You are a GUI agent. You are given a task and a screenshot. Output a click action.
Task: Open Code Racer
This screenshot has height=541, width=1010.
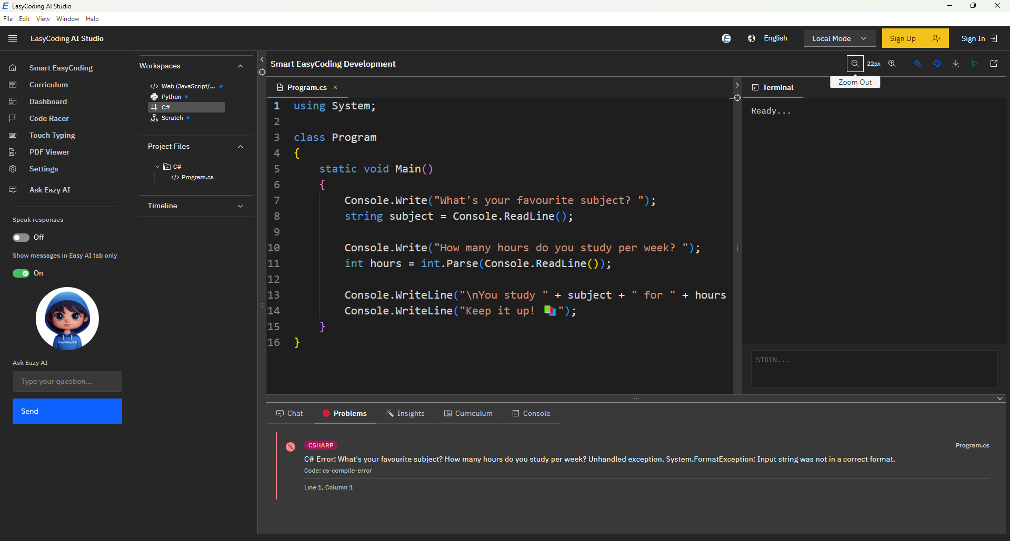coord(49,118)
